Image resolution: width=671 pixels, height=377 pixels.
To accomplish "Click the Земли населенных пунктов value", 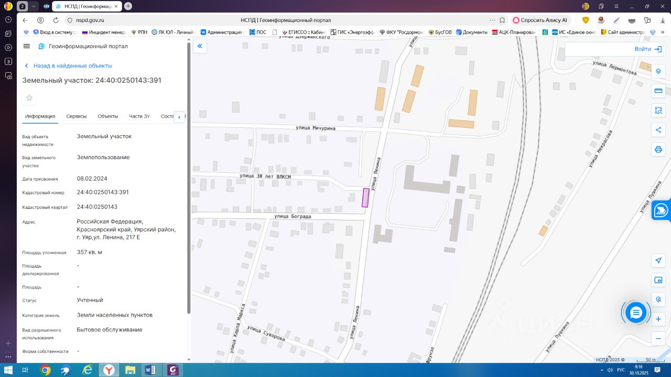I will point(115,315).
